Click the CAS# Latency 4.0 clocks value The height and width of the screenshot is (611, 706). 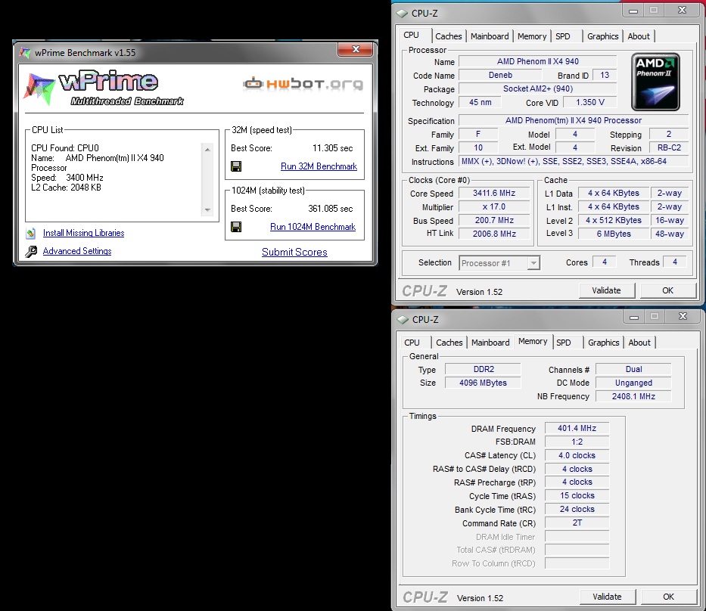tap(577, 455)
